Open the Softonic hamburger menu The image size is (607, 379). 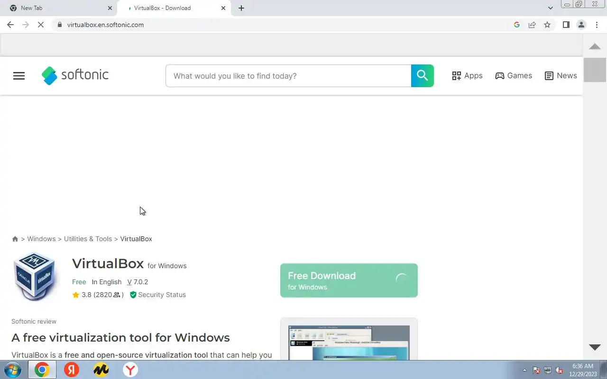pos(19,76)
